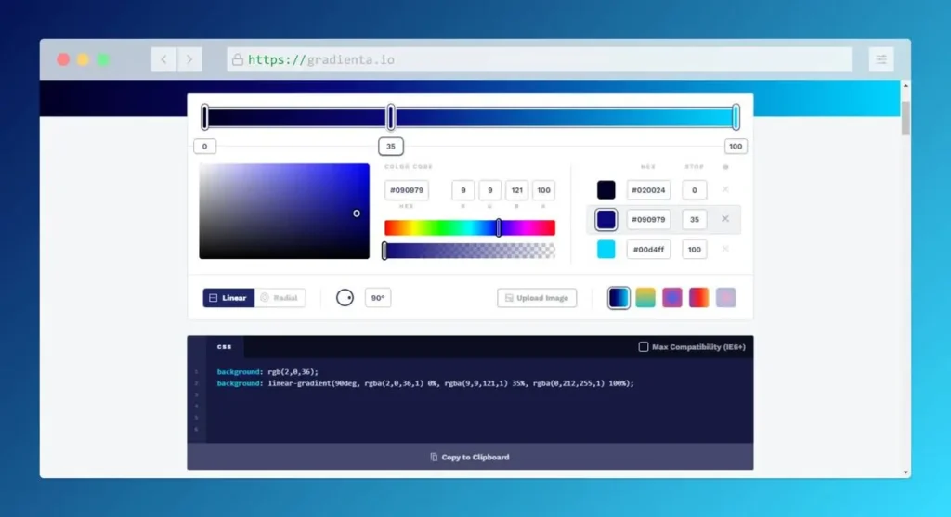Select the cyan #00d4ff color swatch

tap(606, 249)
